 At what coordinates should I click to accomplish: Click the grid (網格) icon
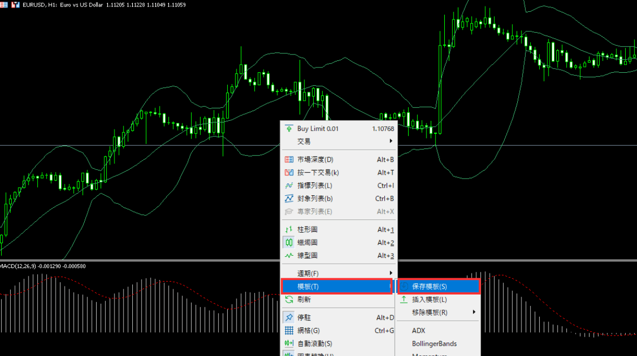pyautogui.click(x=289, y=331)
